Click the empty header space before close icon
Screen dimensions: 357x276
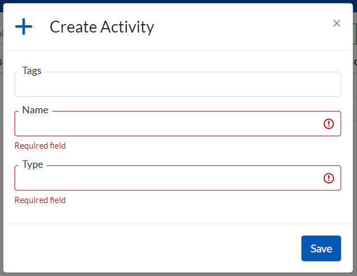click(253, 26)
